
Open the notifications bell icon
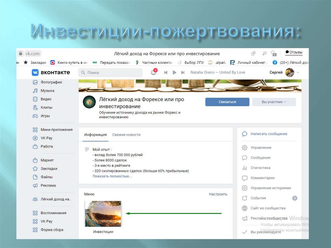[153, 72]
